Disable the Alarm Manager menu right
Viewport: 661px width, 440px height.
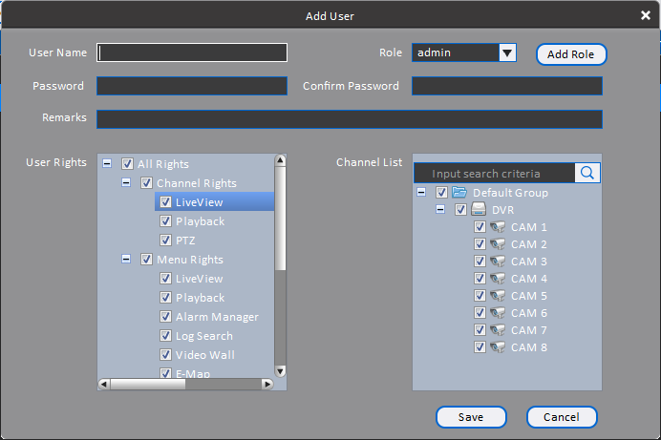click(165, 316)
